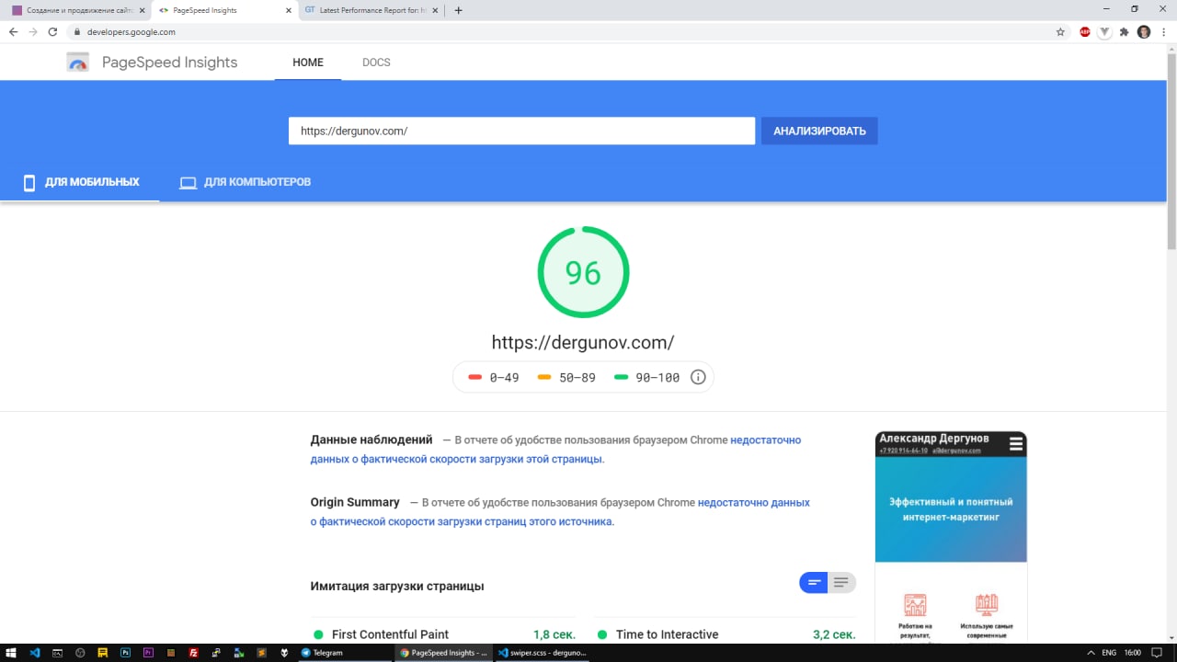This screenshot has width=1177, height=662.
Task: Click the 50–89 orange legend item
Action: tap(566, 377)
